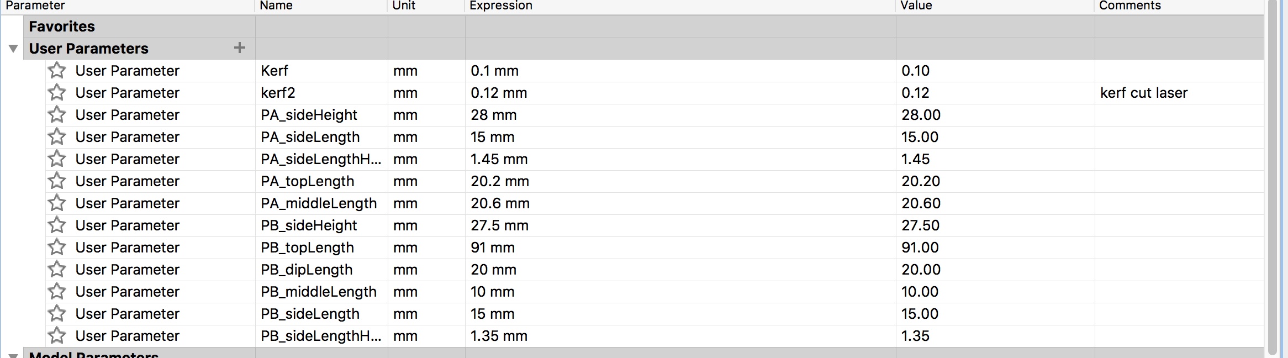The width and height of the screenshot is (1288, 358).
Task: Edit the Kerf expression 0.1 mm
Action: coord(495,71)
